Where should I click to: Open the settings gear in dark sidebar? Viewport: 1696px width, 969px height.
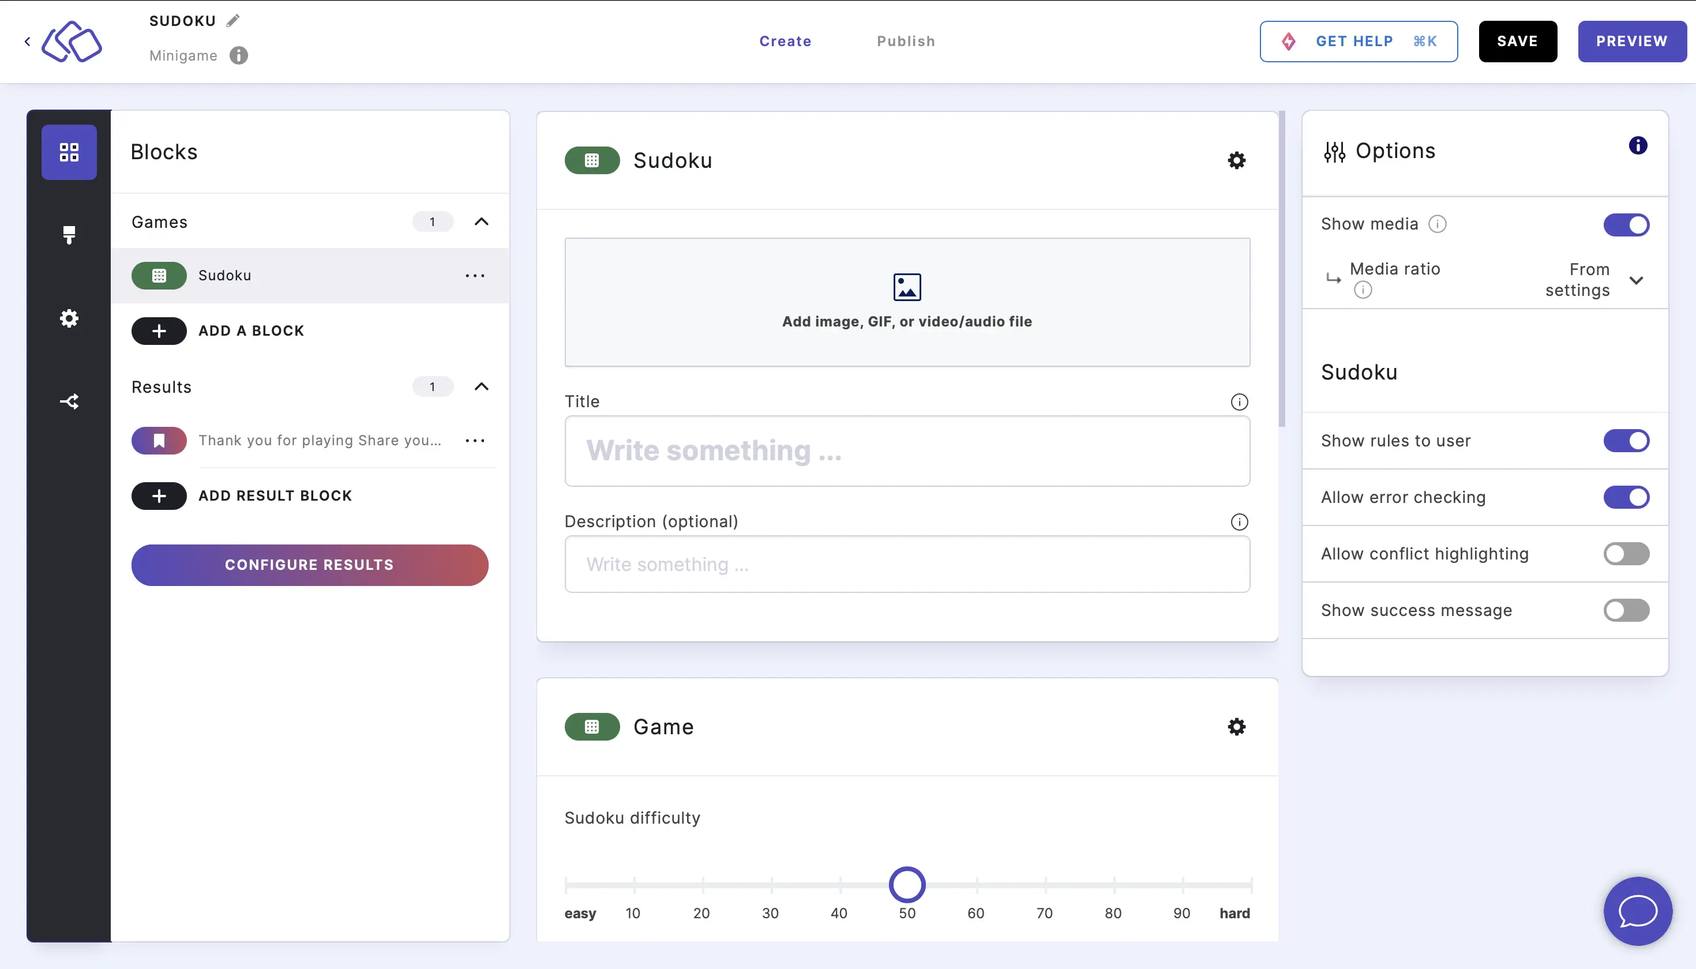click(69, 318)
